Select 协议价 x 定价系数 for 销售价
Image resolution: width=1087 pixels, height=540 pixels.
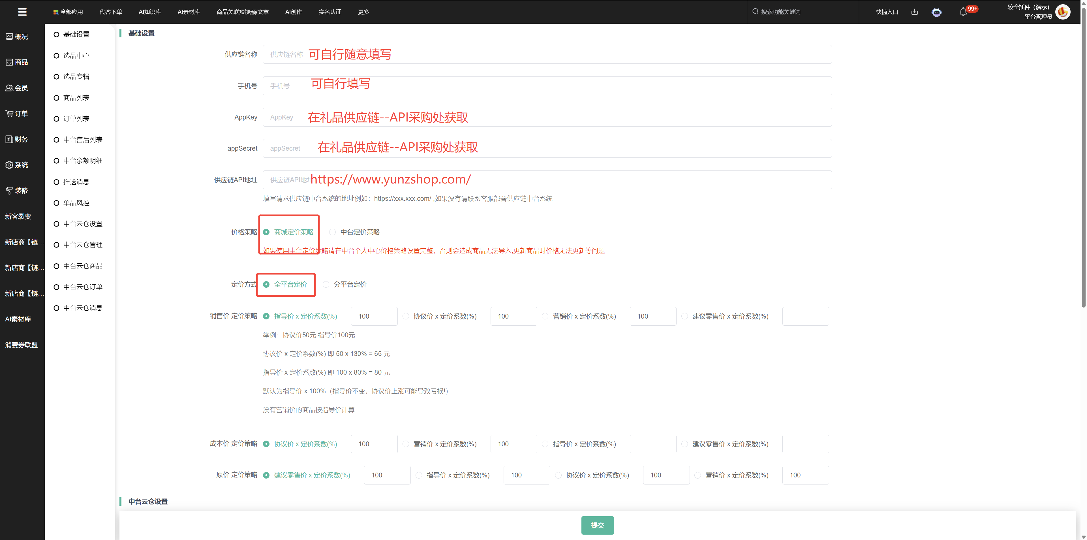pyautogui.click(x=406, y=316)
